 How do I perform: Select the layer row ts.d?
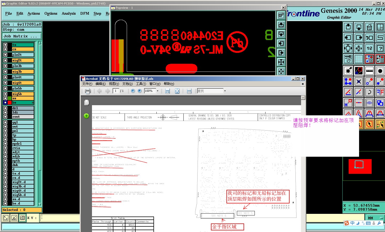tap(23, 174)
